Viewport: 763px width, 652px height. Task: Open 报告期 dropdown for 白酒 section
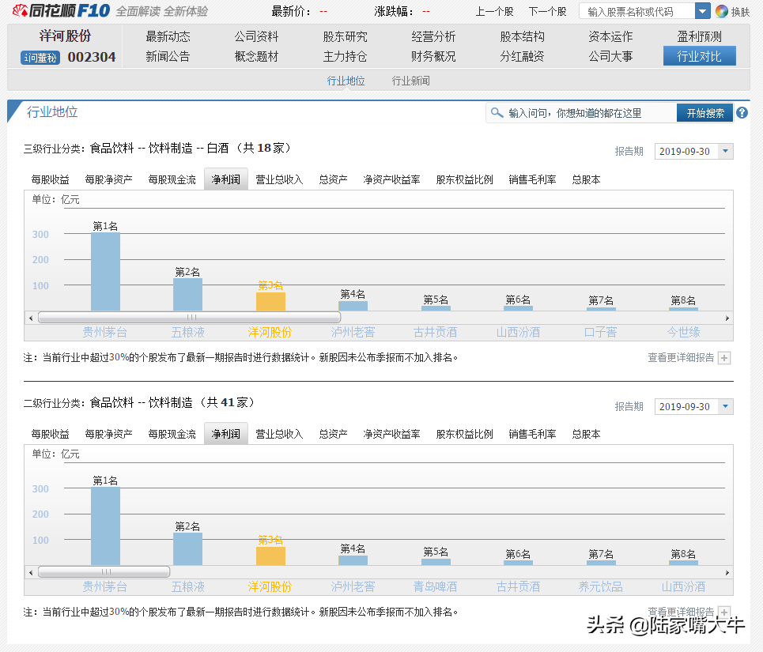coord(725,151)
